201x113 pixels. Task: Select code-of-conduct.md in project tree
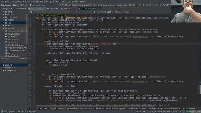click(x=17, y=48)
